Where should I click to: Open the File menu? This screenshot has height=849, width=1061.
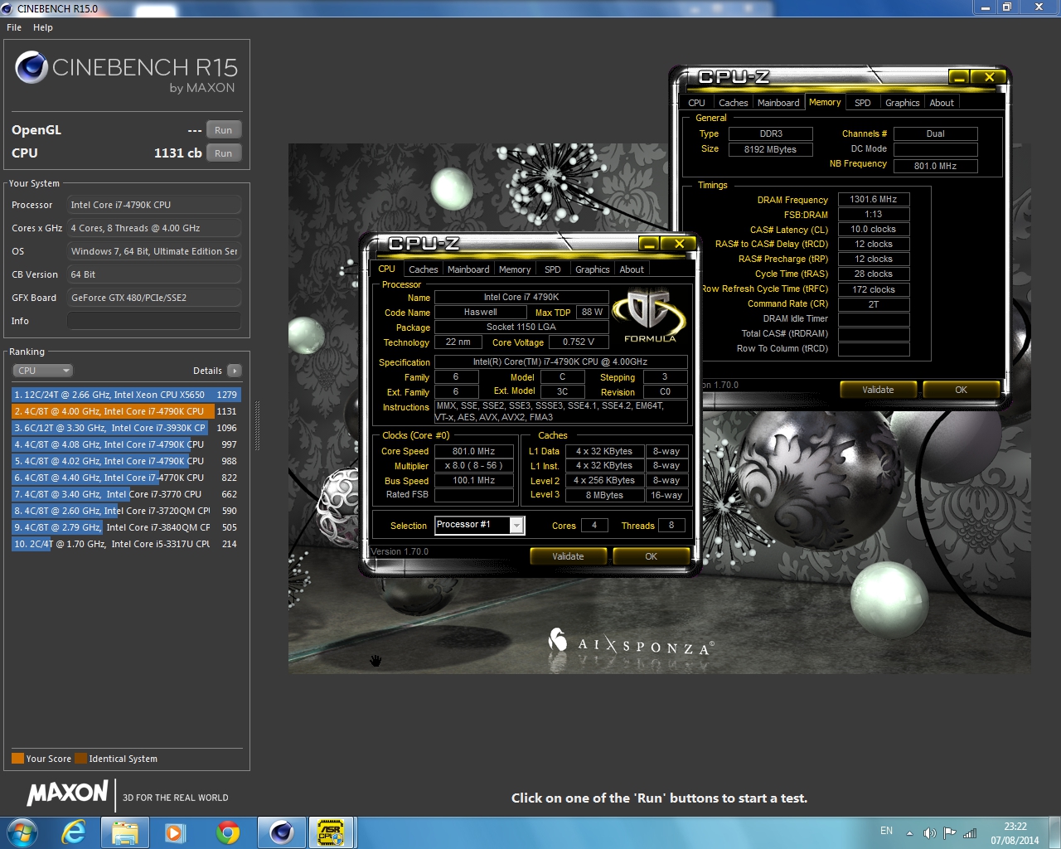click(x=14, y=27)
